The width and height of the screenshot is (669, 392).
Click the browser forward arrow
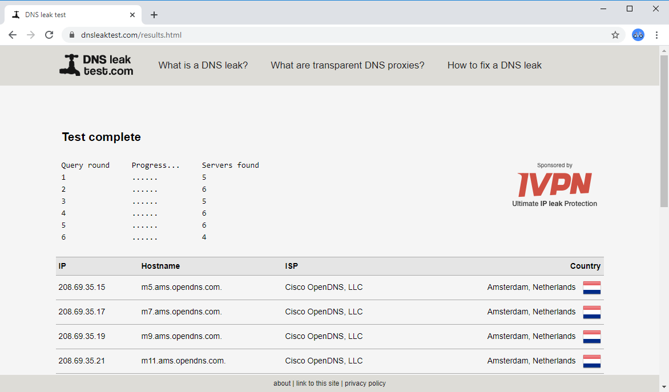tap(31, 35)
